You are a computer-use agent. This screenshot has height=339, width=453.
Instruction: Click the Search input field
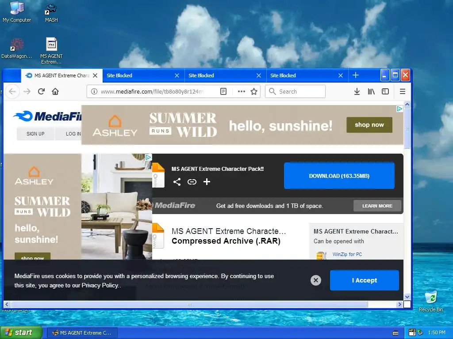[x=295, y=91]
